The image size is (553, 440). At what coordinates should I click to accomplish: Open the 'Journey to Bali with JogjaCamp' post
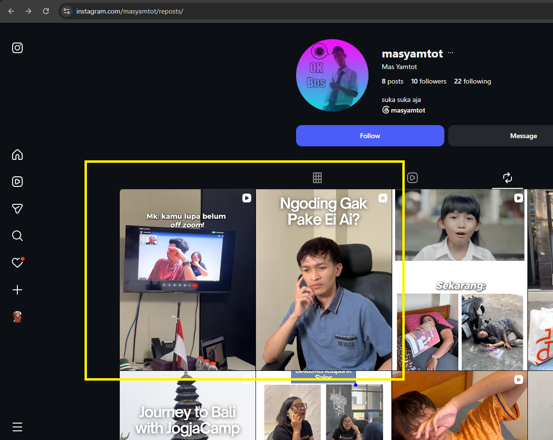pyautogui.click(x=187, y=405)
